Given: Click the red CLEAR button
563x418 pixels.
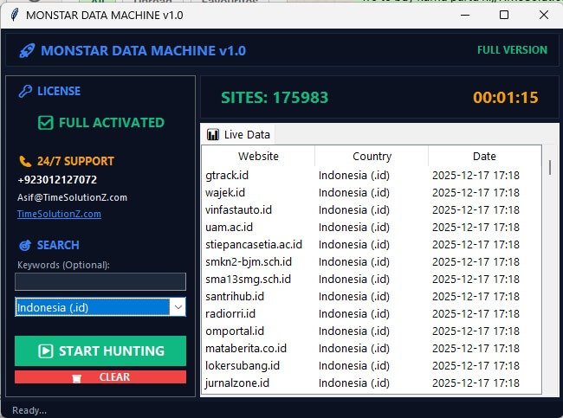Looking at the screenshot, I should [100, 377].
